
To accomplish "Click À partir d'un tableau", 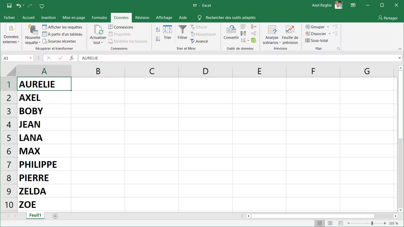I will (62, 34).
